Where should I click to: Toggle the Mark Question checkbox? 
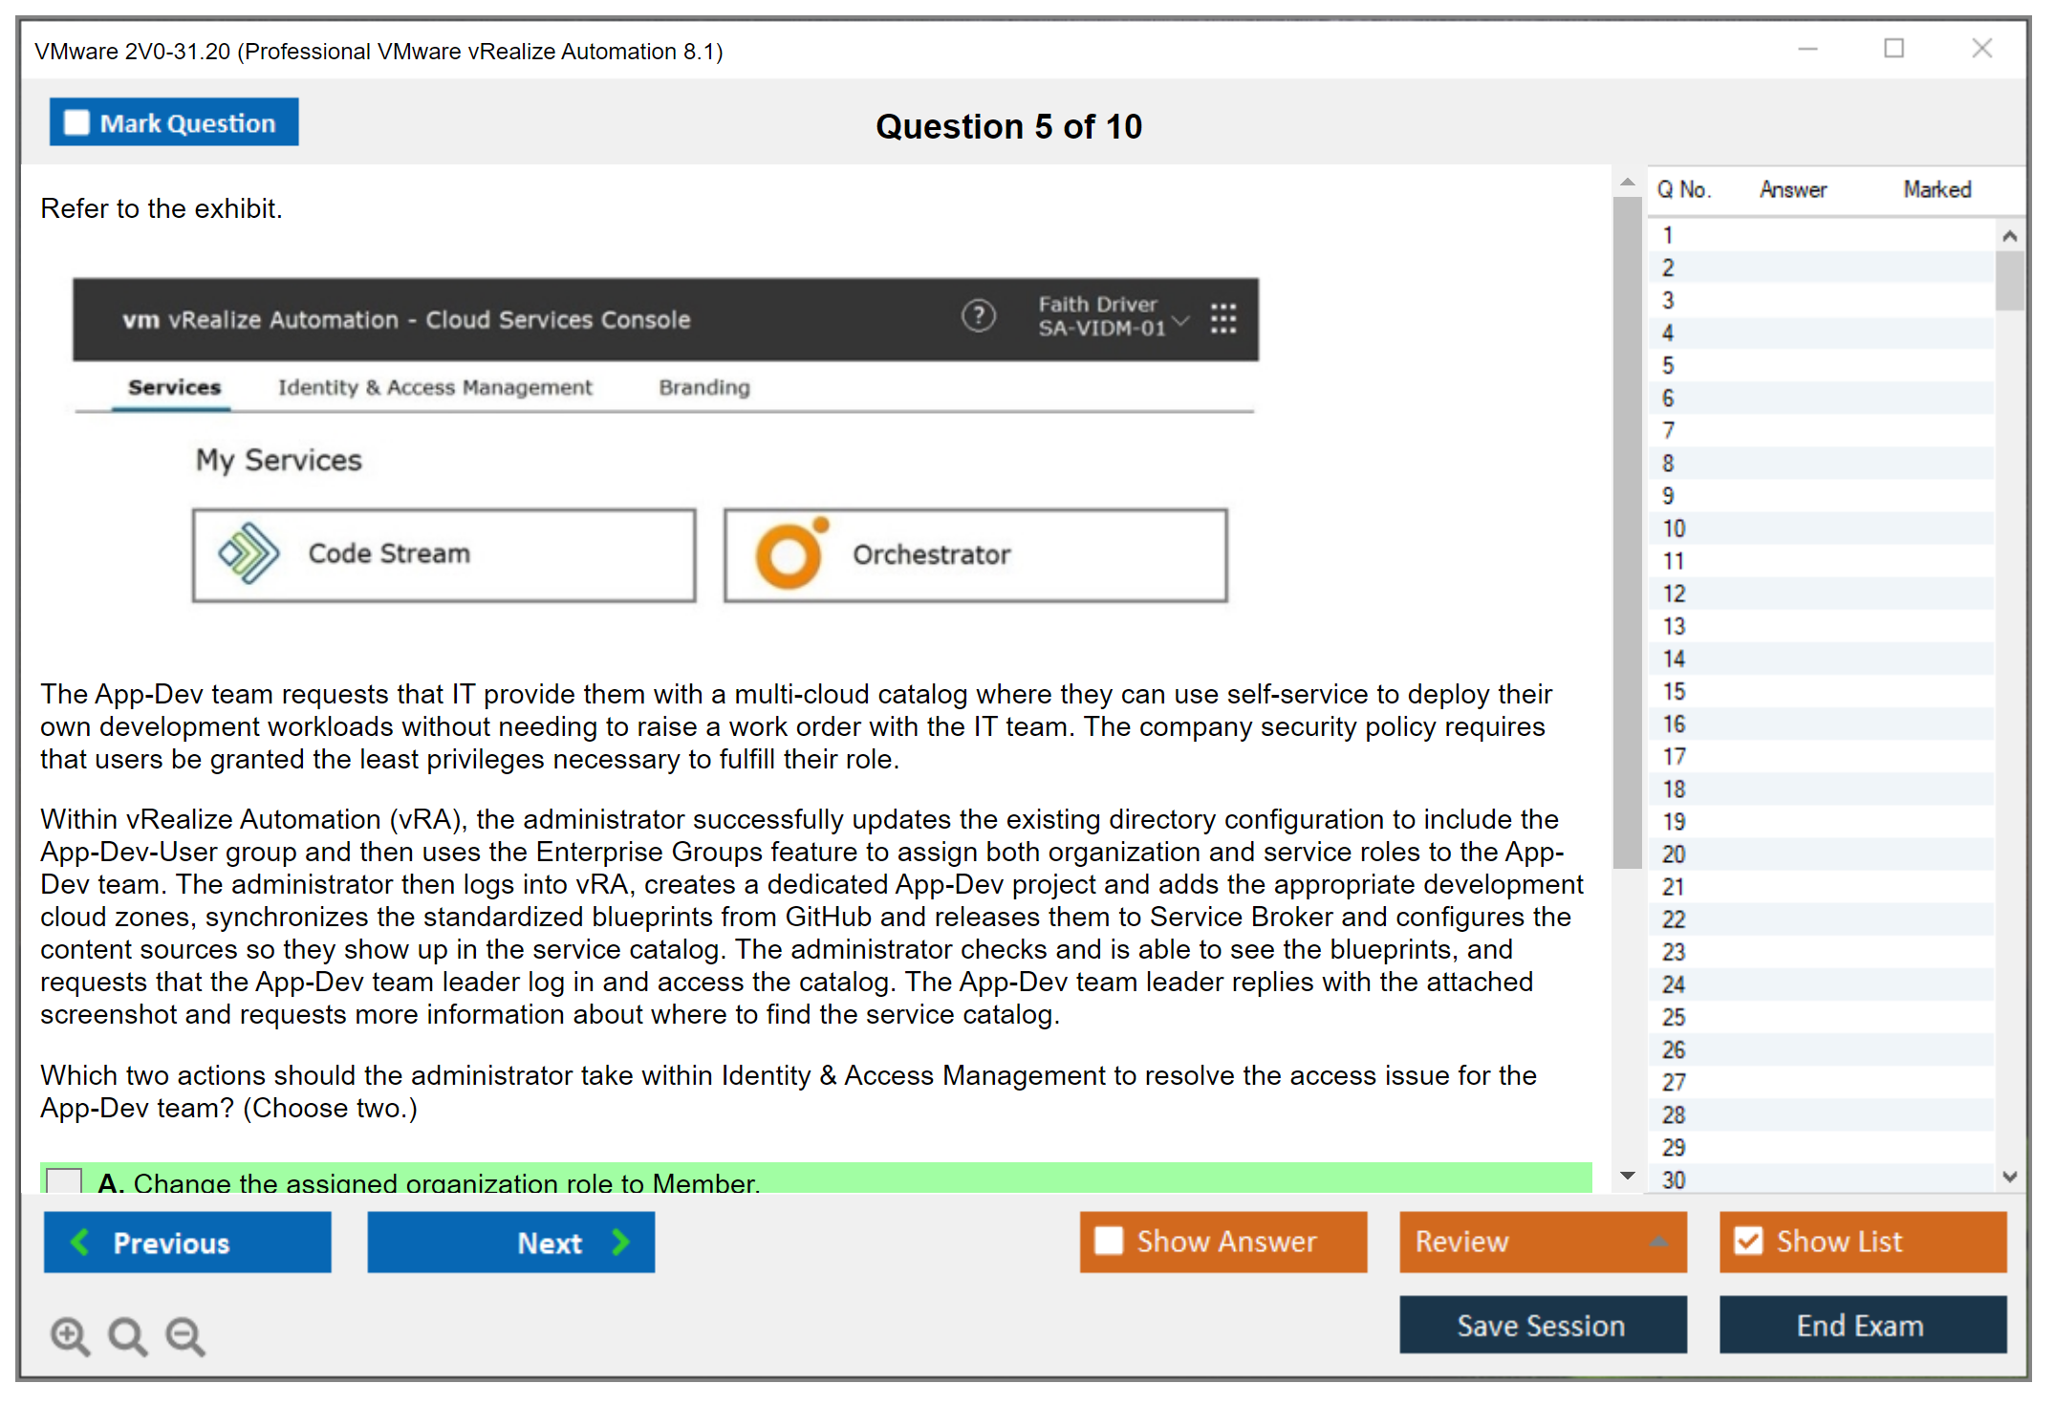(x=76, y=123)
